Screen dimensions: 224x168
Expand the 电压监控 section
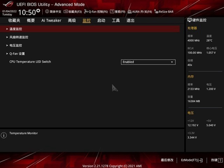pyautogui.click(x=16, y=45)
